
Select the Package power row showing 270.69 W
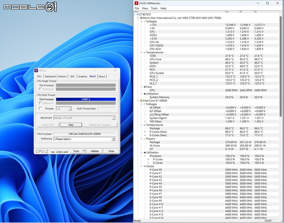pos(212,142)
